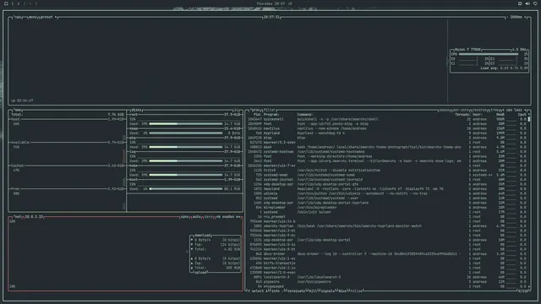The image size is (541, 304).
Task: Toggle the disks box label
Action: (x=136, y=110)
